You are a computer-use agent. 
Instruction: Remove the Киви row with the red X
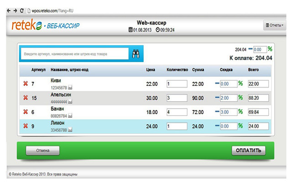click(x=26, y=84)
